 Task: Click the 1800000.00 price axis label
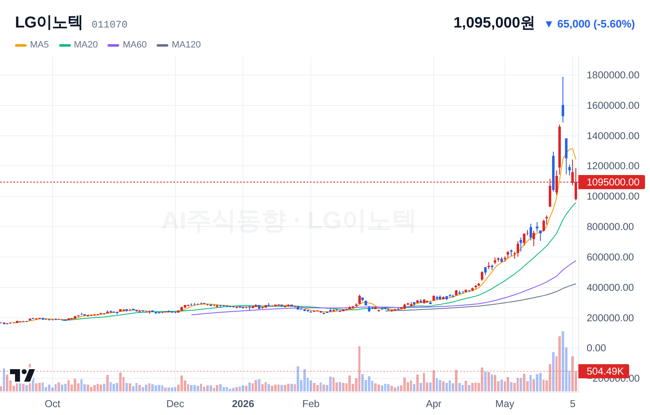coord(612,75)
